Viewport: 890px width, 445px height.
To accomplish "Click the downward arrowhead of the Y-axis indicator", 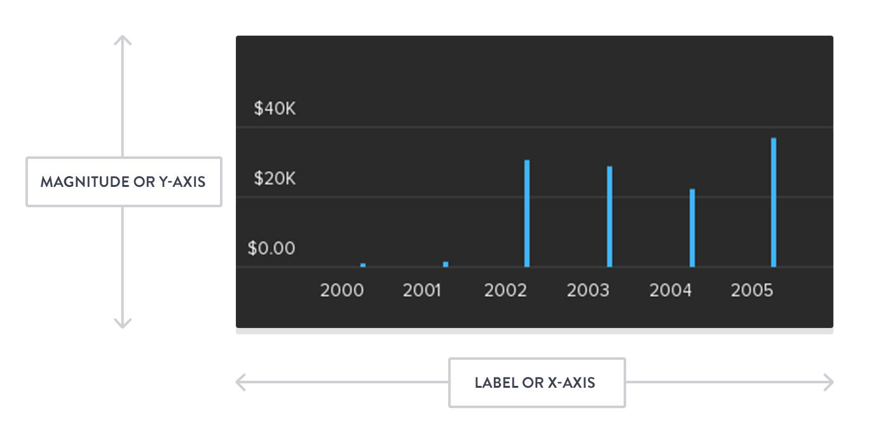I will click(123, 324).
